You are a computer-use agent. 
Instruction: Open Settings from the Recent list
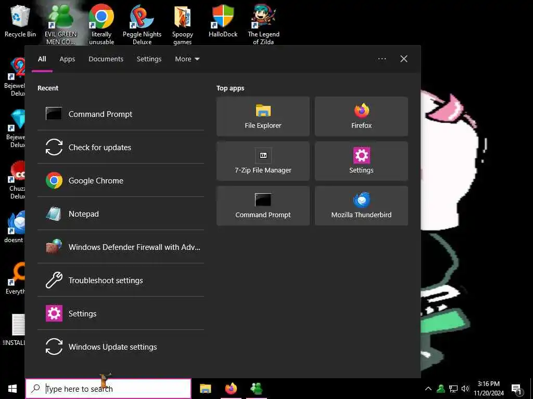click(x=121, y=313)
